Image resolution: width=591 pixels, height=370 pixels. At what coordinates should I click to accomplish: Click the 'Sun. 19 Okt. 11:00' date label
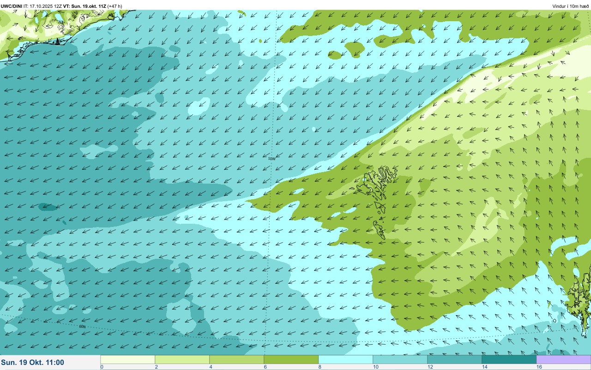pos(33,363)
